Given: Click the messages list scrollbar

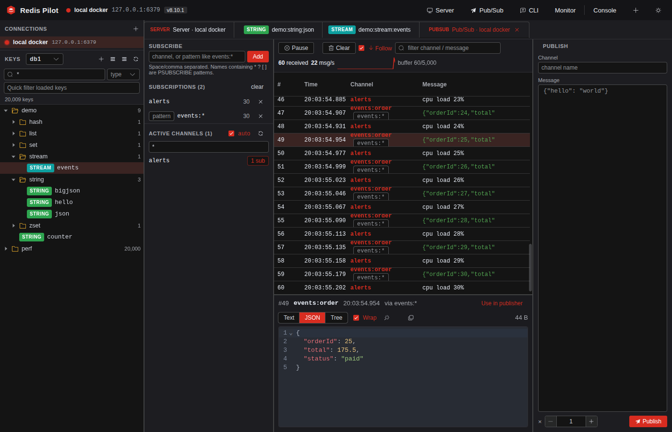Looking at the screenshot, I should [530, 267].
